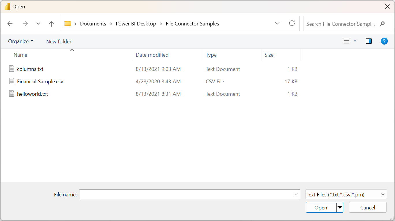Refresh the File Connector Samples folder
Screen dimensions: 395x221
tap(292, 23)
